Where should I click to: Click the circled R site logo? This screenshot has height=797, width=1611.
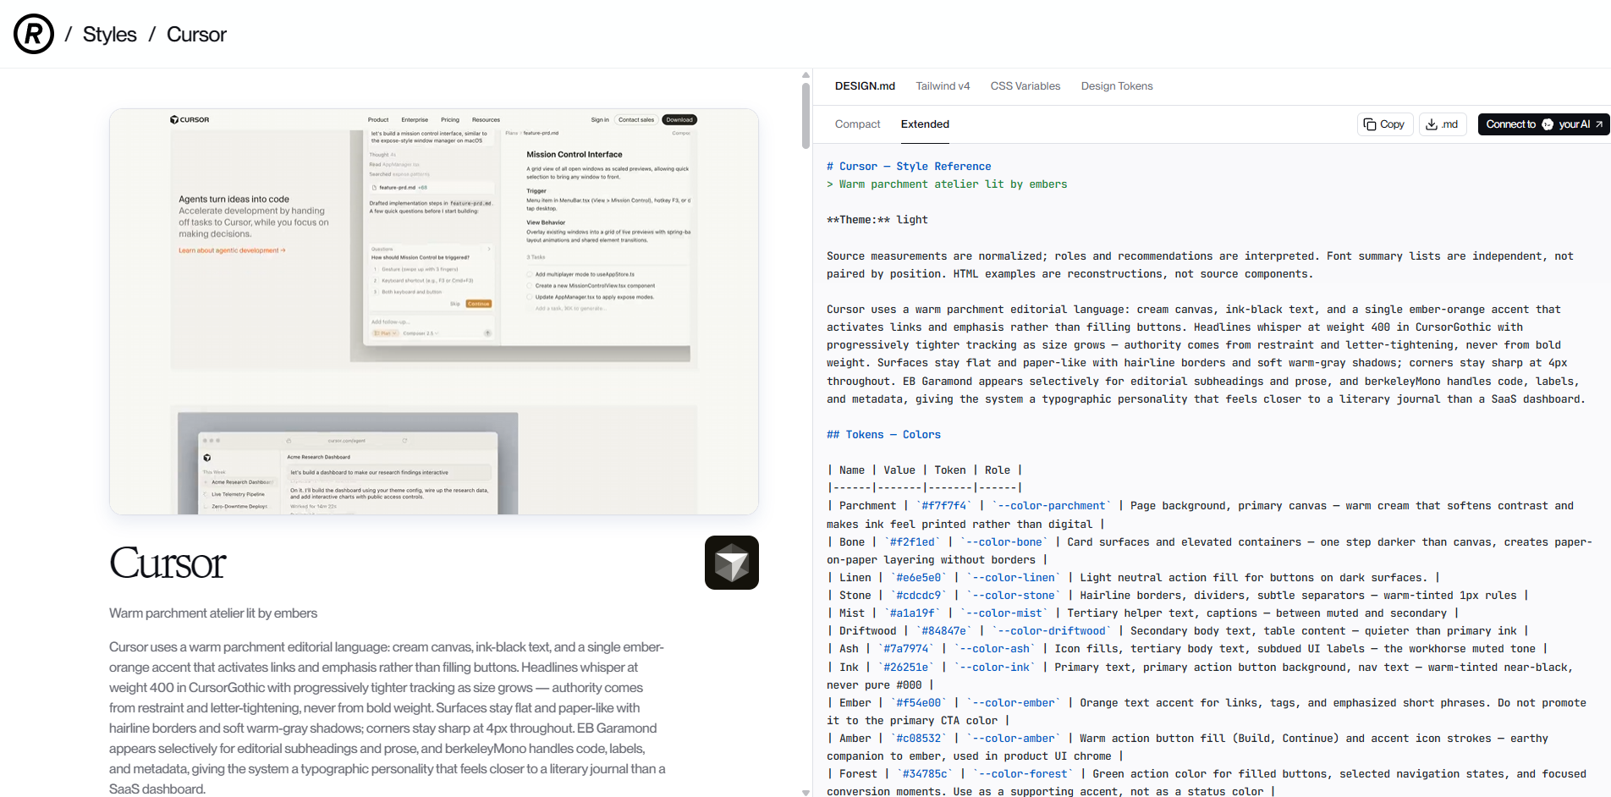[x=34, y=34]
